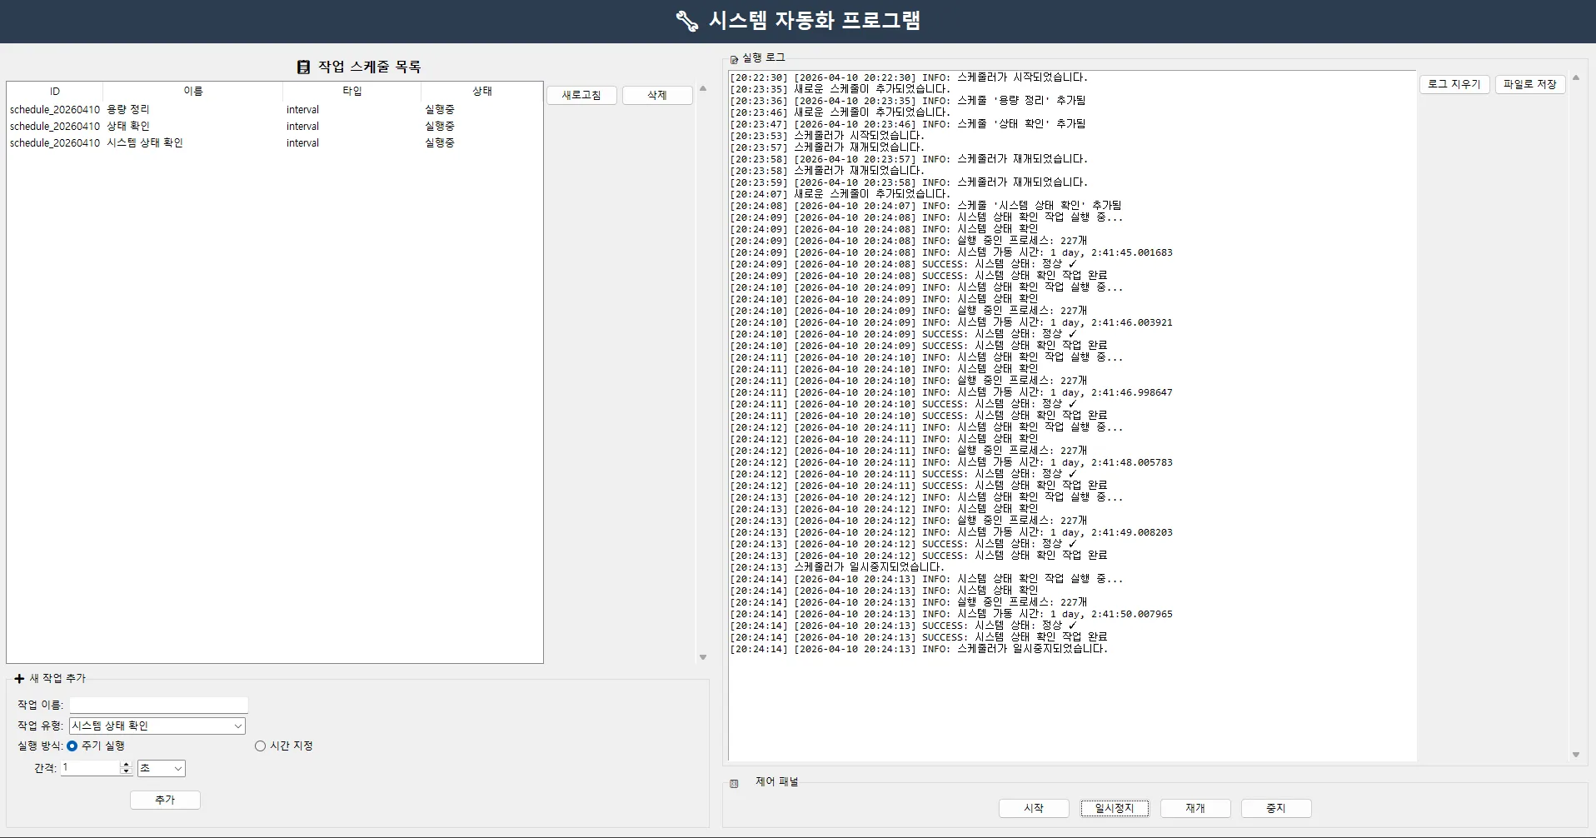Click the list icon beside 작업 스케줄 목록
This screenshot has width=1596, height=838.
click(x=303, y=67)
